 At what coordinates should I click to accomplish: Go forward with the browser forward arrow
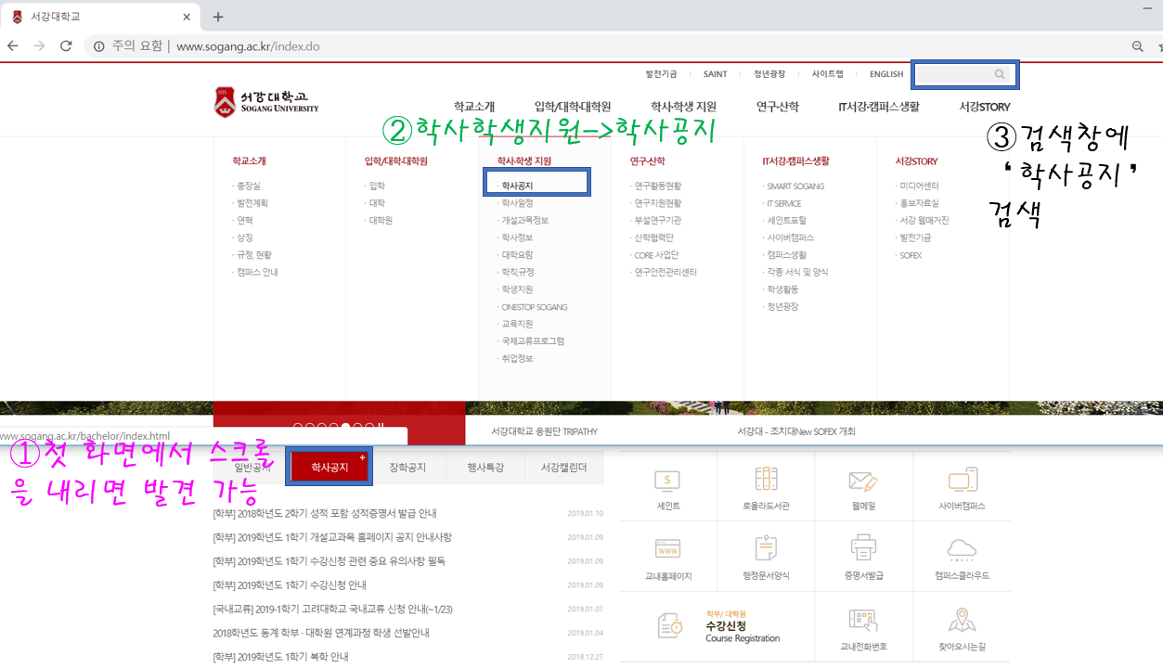[39, 46]
